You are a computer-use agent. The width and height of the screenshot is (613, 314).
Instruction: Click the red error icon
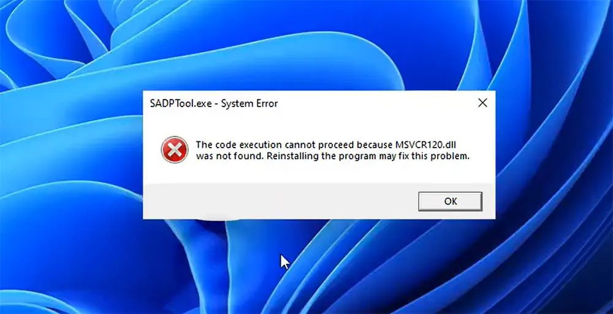coord(174,149)
